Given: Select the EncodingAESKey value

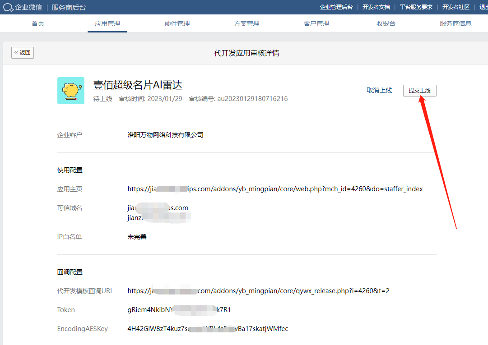Looking at the screenshot, I should coord(208,329).
